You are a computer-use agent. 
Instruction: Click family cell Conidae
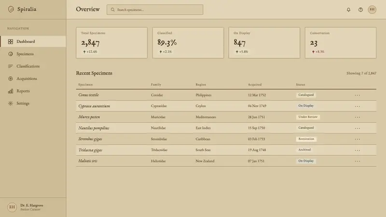157,95
